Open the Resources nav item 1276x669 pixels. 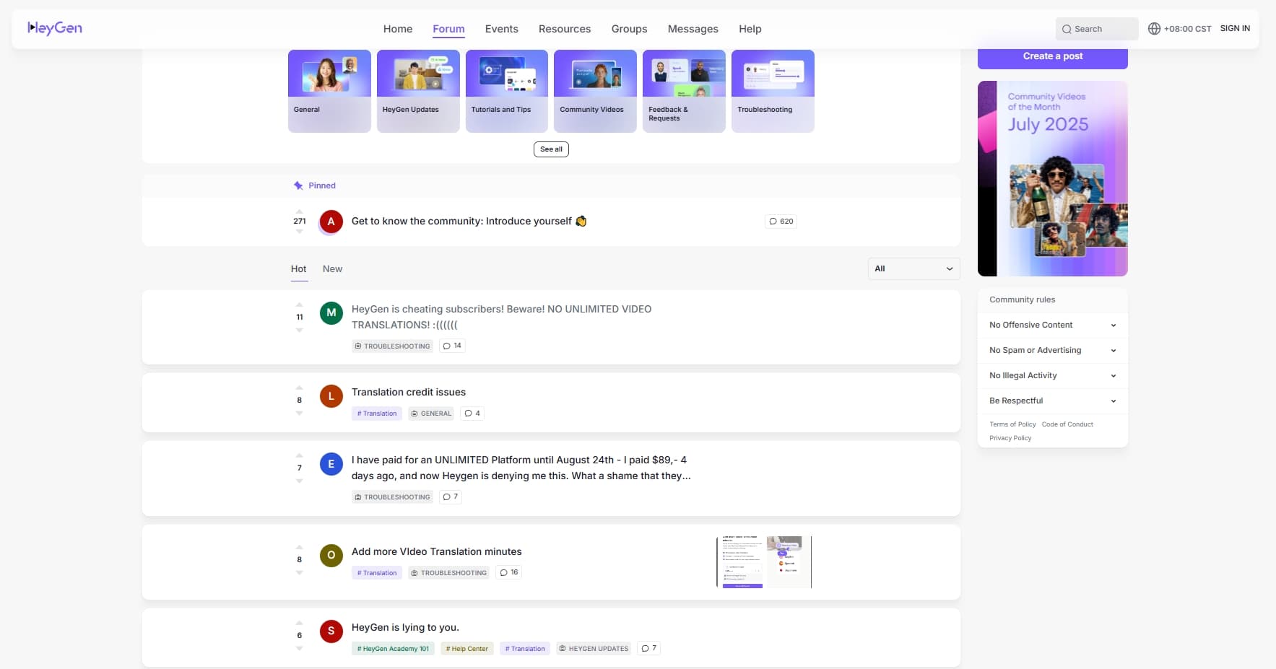[565, 29]
